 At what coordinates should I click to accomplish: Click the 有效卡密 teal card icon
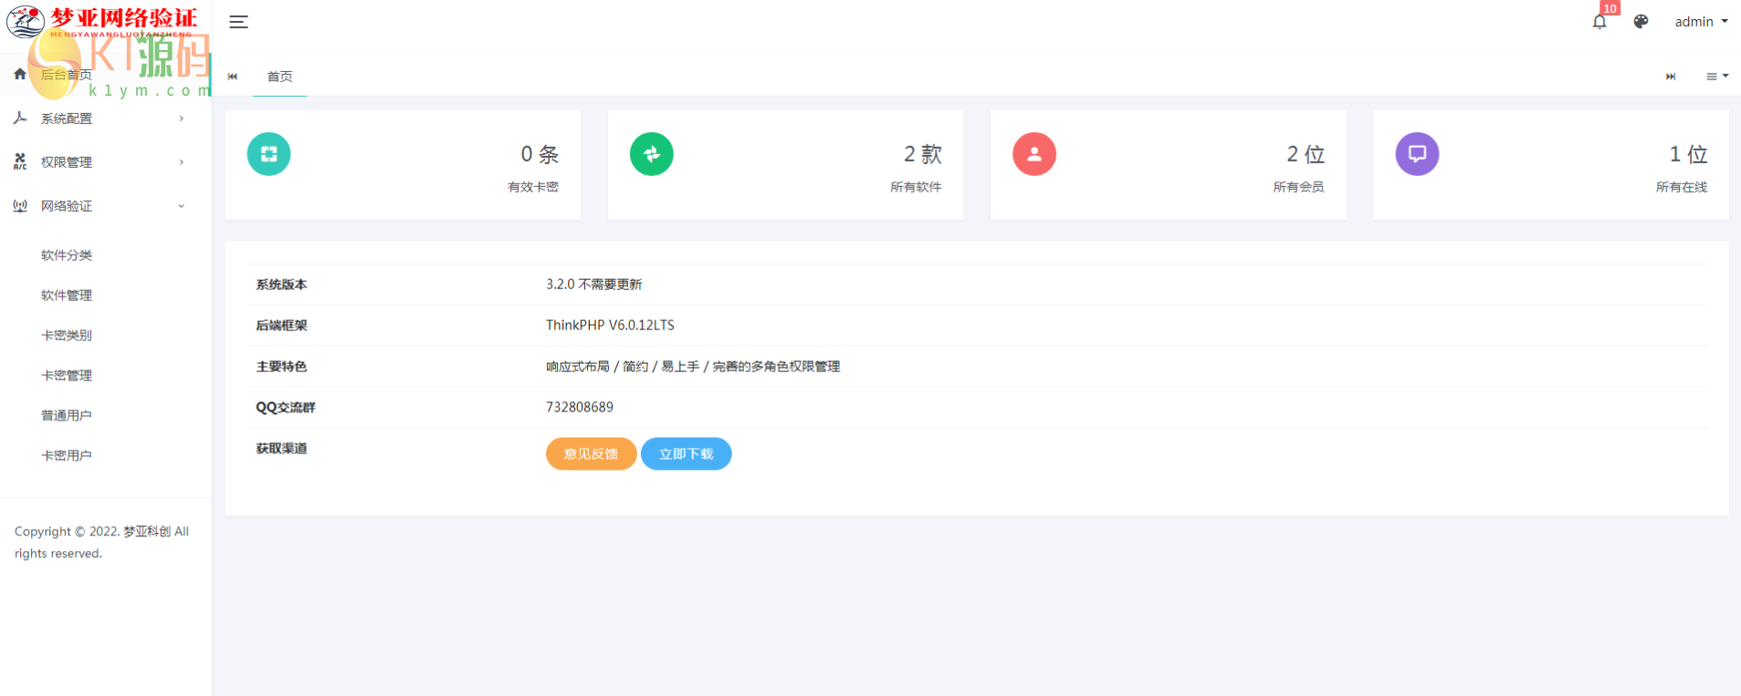(x=268, y=154)
